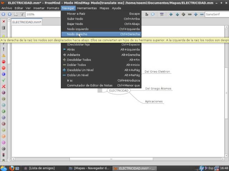Choose 'Mover a Raíz' menu entry
Viewport: 229px width, 171px height.
coord(101,14)
